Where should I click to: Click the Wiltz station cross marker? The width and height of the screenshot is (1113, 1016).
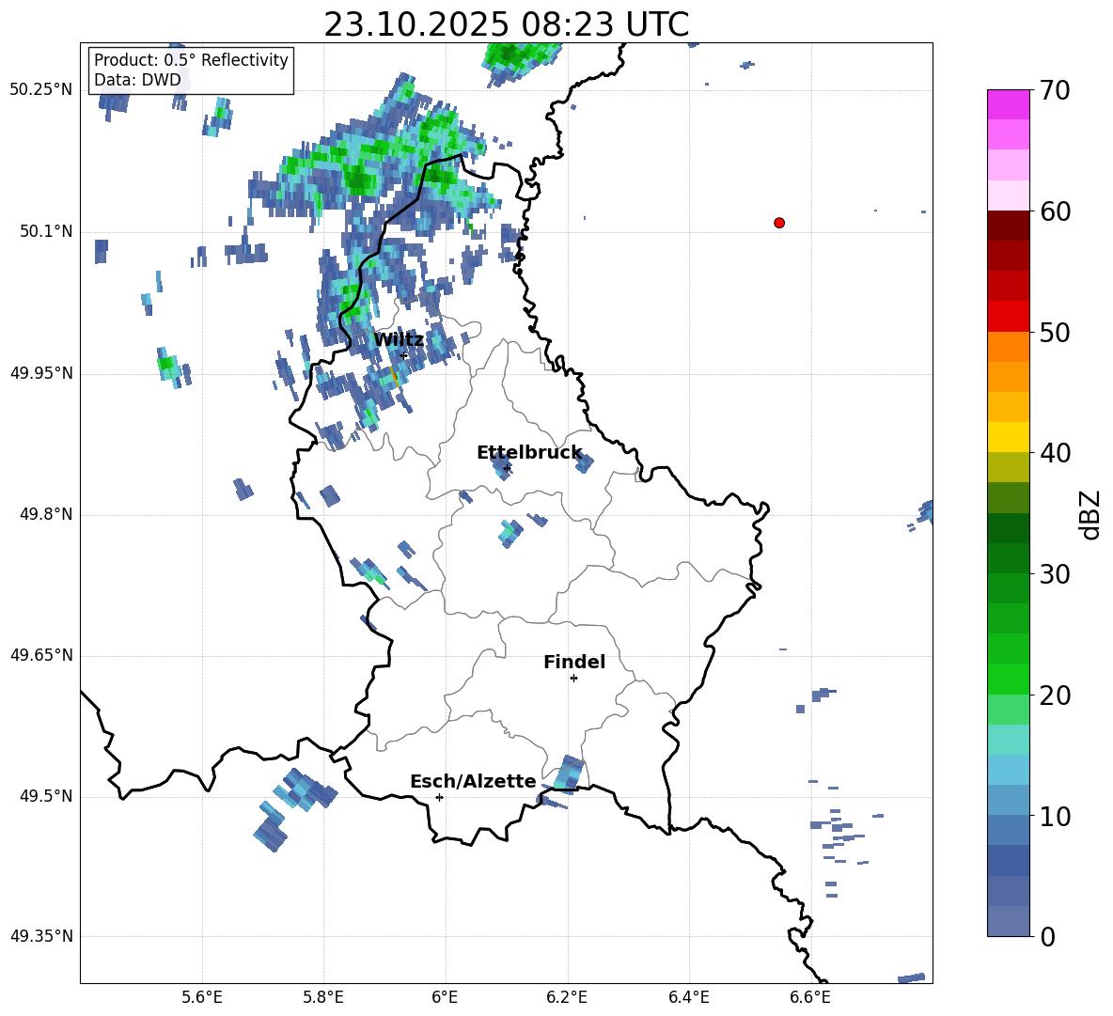click(x=404, y=355)
